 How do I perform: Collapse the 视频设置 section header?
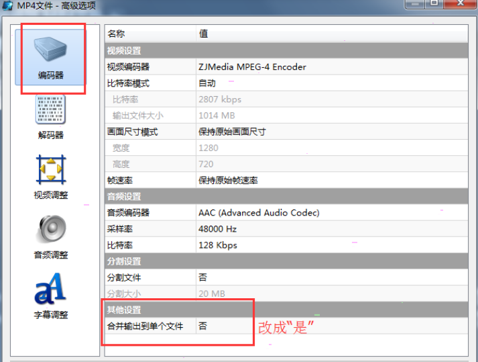(125, 50)
